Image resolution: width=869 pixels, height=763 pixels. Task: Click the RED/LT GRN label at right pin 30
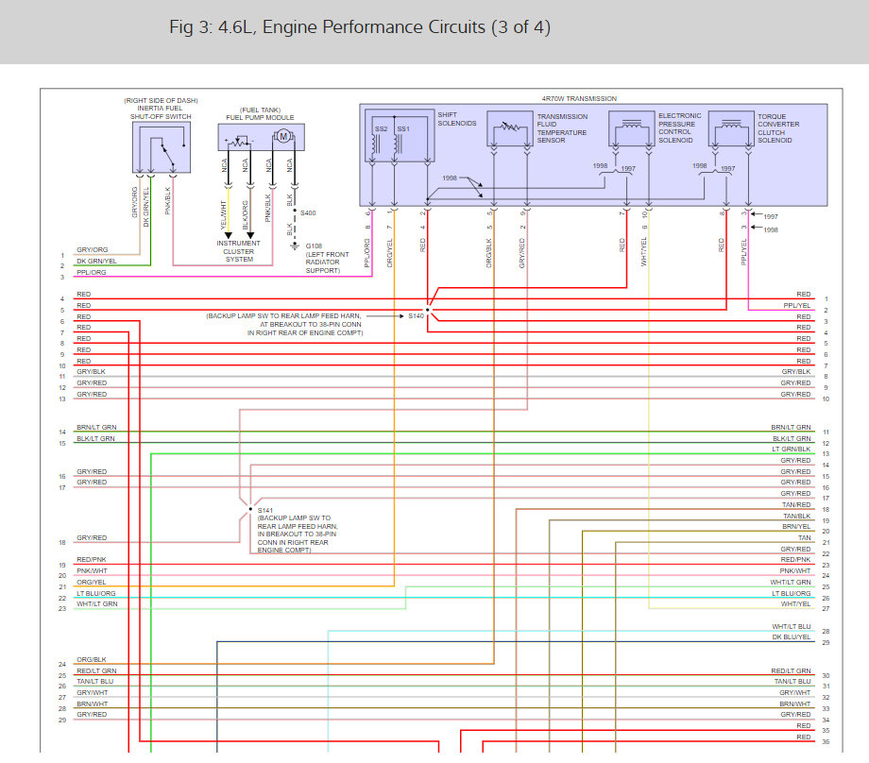pyautogui.click(x=791, y=670)
